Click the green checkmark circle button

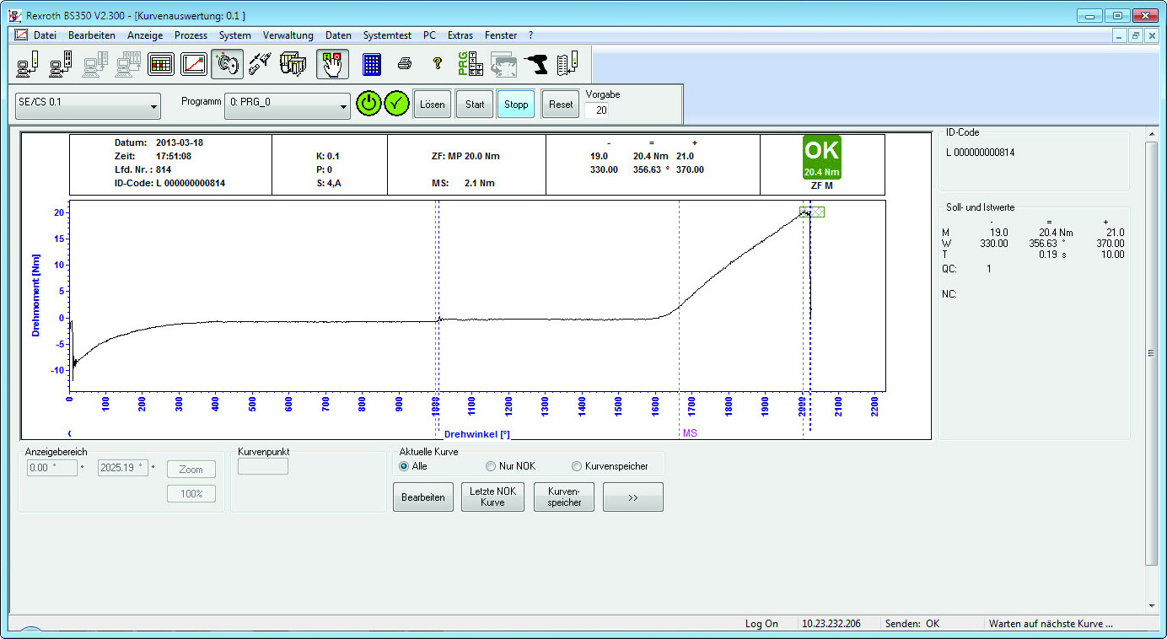396,105
